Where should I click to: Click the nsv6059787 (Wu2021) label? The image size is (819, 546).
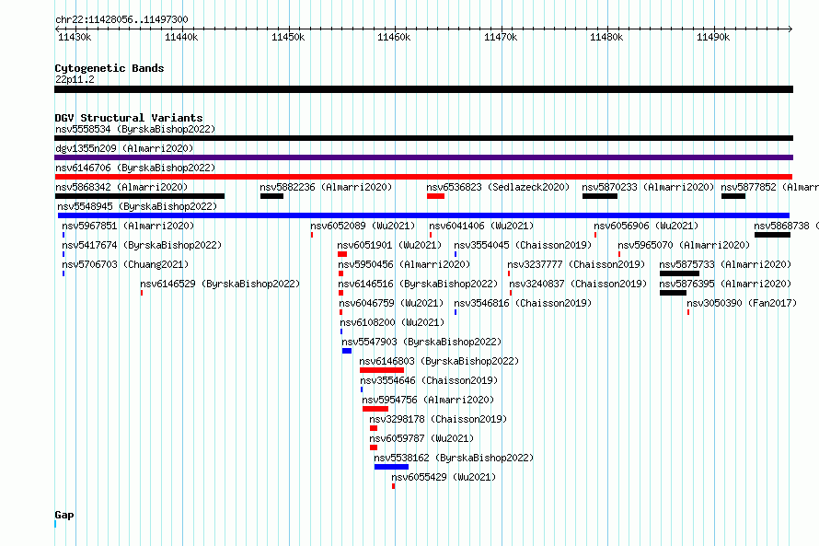421,438
